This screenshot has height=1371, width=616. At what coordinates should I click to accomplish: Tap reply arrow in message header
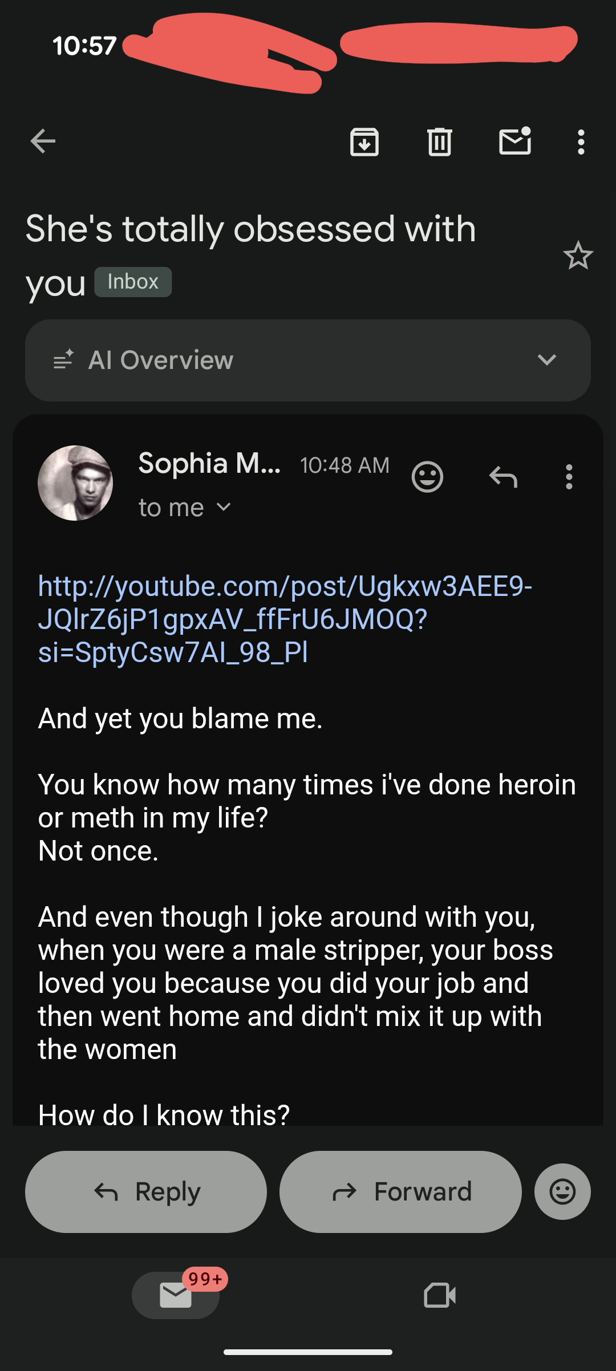pos(503,477)
